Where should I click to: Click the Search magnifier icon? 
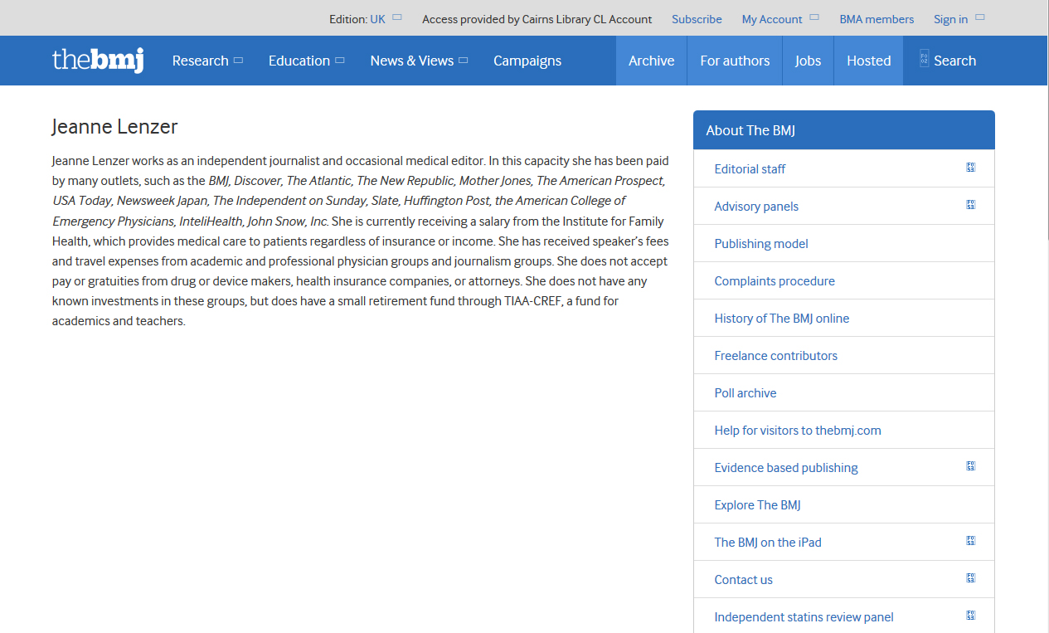coord(924,59)
